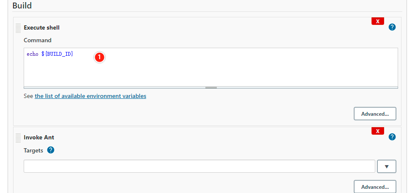Open list of available environment variables
This screenshot has width=415, height=193.
point(90,96)
